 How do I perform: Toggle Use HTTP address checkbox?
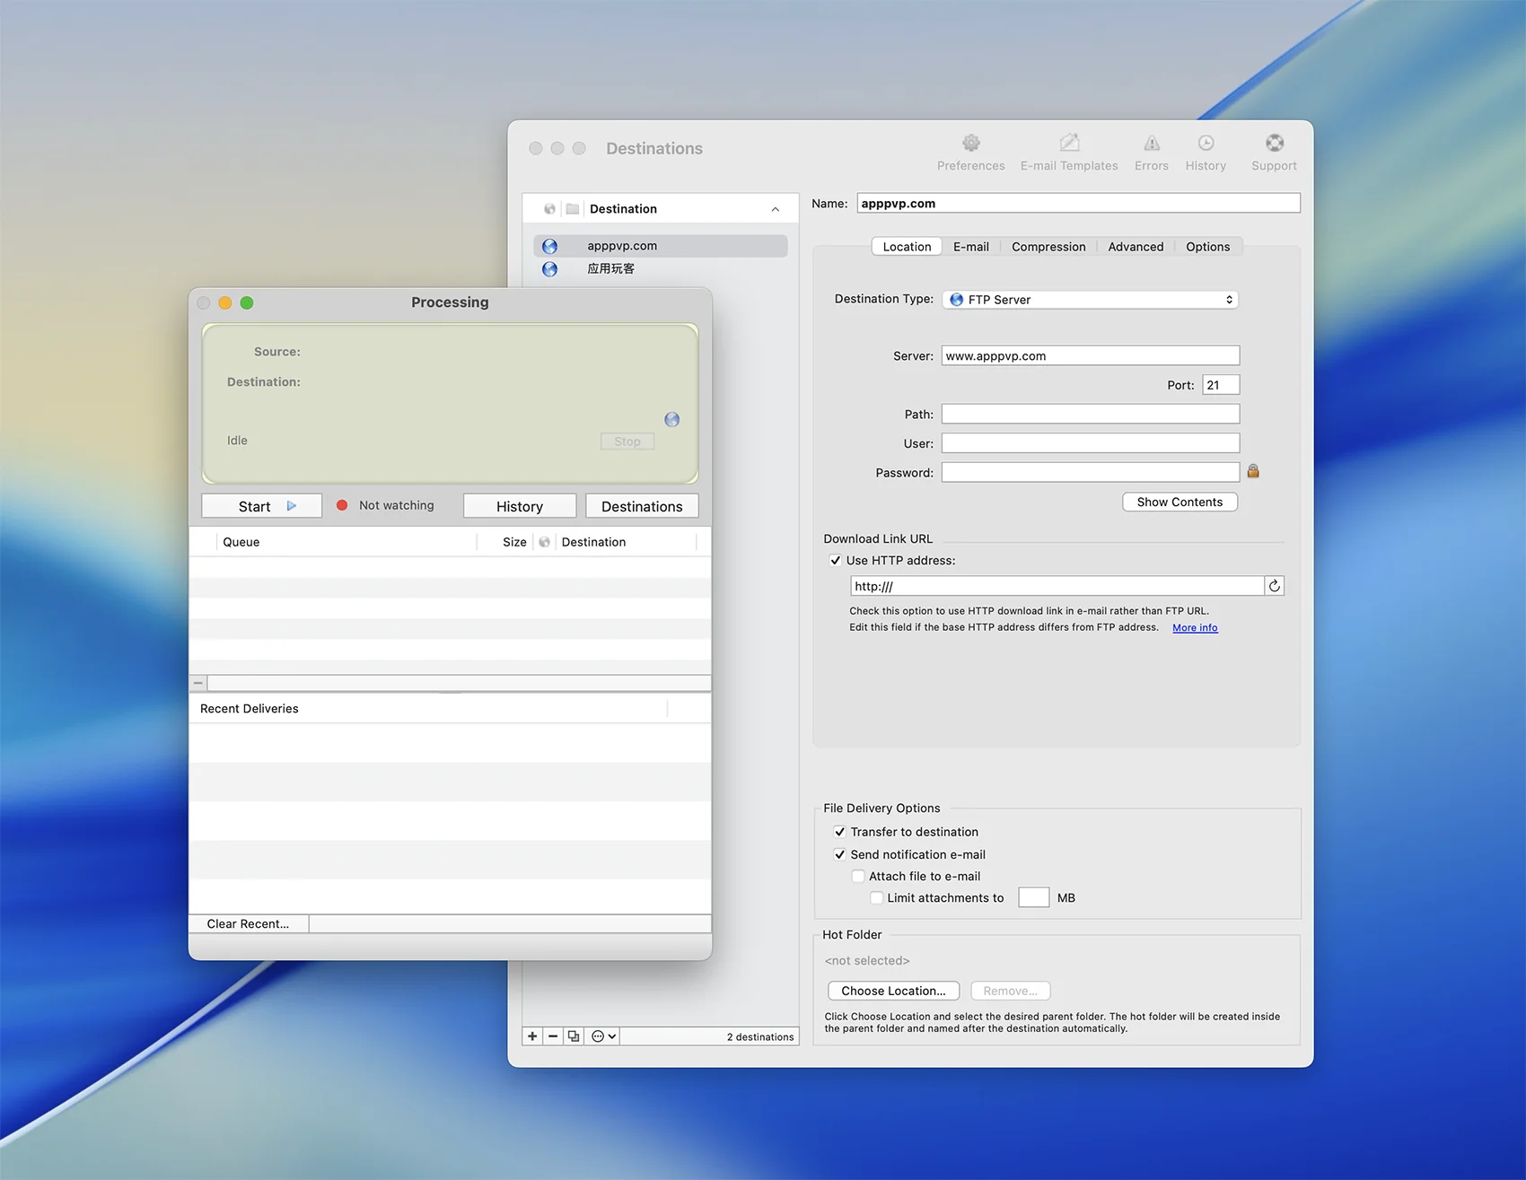click(836, 561)
